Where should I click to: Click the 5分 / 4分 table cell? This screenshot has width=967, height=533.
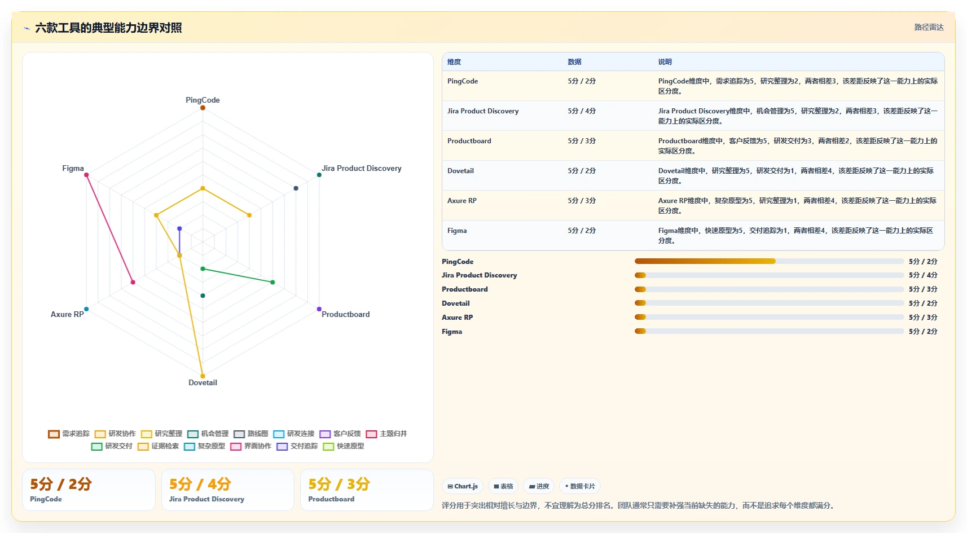click(582, 111)
